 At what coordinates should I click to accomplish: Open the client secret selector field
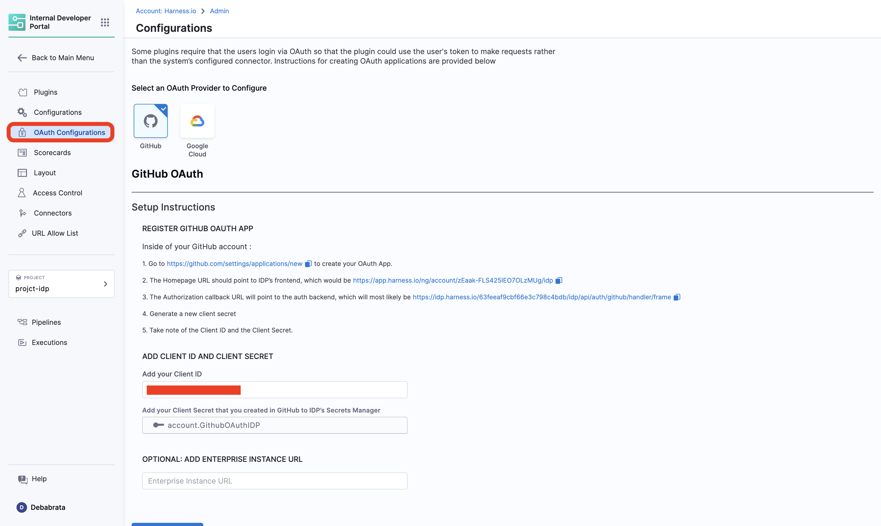tap(274, 425)
